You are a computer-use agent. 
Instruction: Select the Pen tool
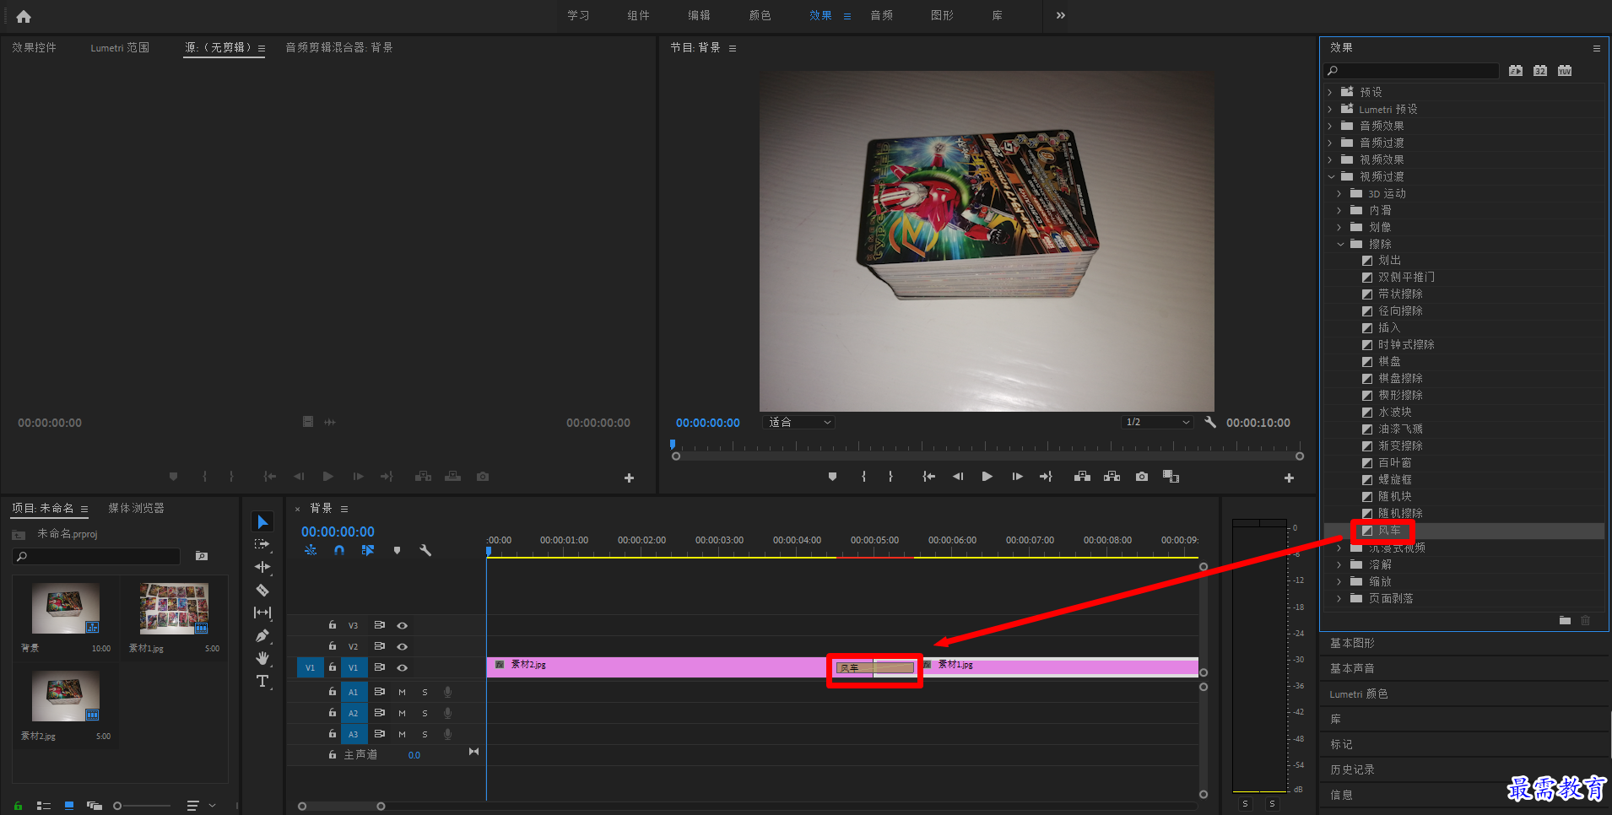click(262, 635)
